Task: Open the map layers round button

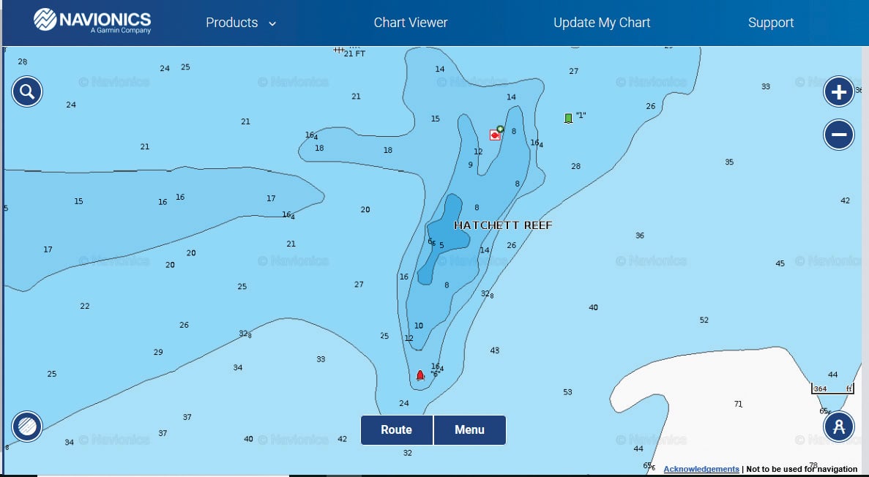Action: 27,426
